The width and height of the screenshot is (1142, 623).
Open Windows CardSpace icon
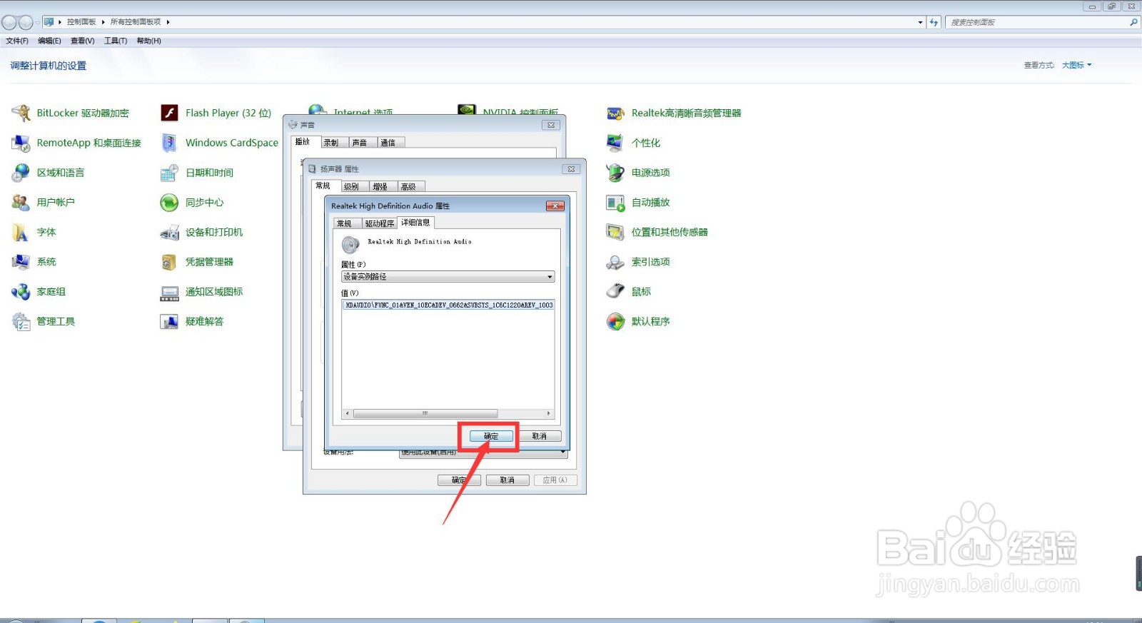pyautogui.click(x=169, y=143)
